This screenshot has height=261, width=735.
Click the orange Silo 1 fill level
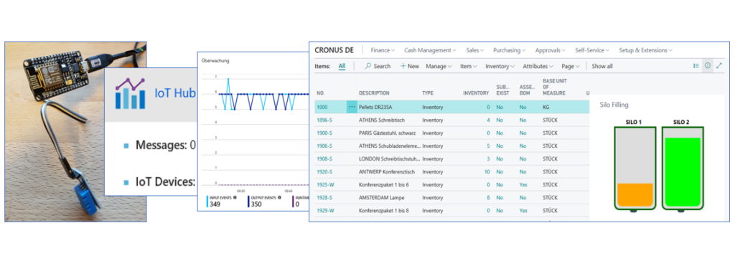point(635,195)
